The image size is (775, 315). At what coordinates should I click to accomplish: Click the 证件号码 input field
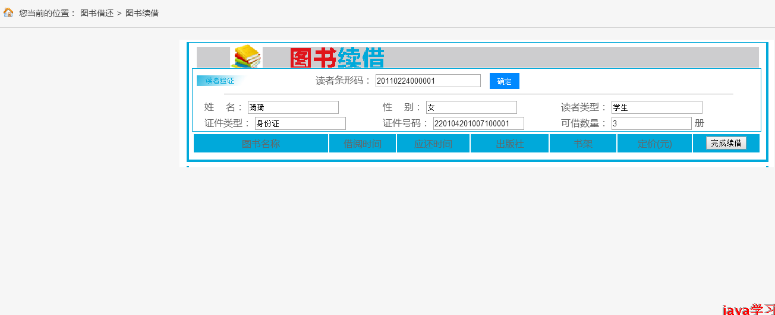pos(478,123)
